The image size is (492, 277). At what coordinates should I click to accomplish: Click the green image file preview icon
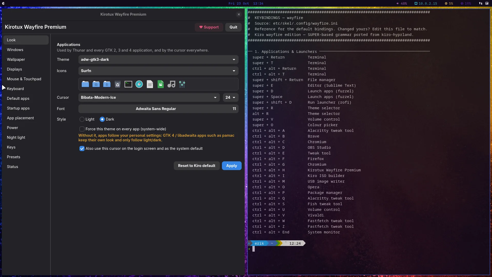pos(161,84)
